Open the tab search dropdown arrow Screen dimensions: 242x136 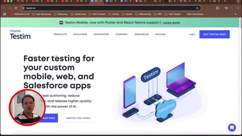click(x=239, y=1)
